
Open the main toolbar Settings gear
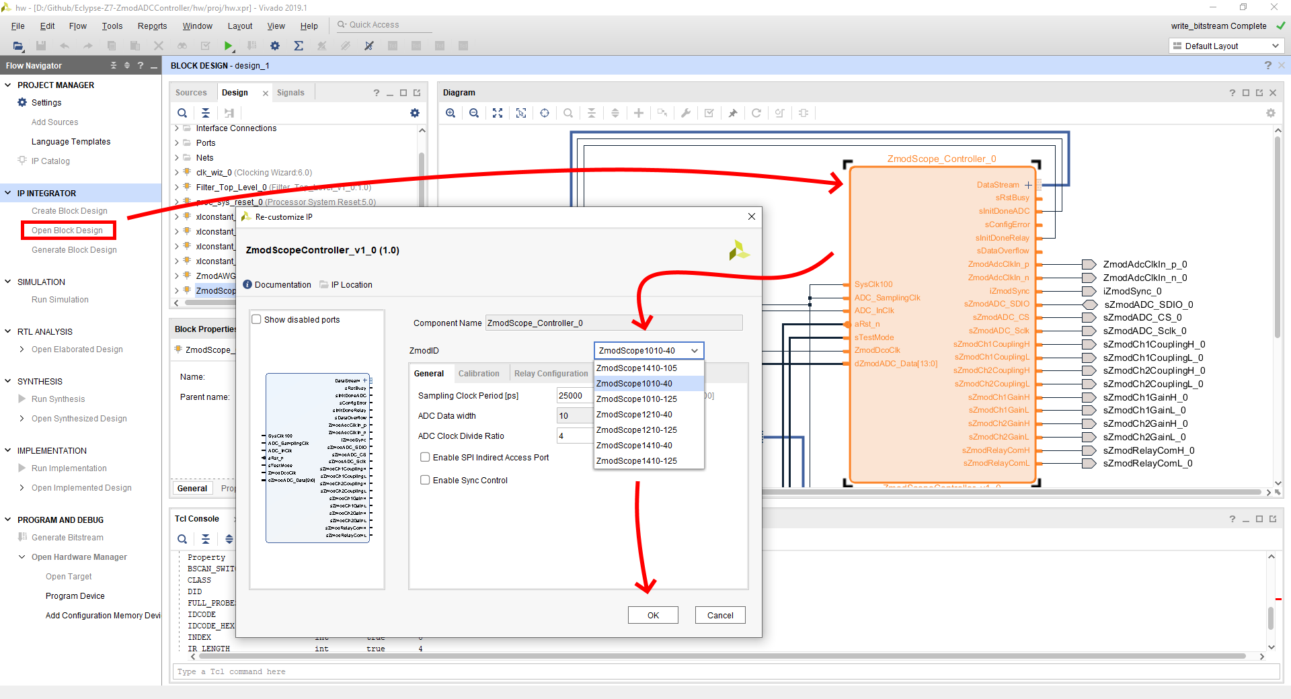pyautogui.click(x=275, y=46)
